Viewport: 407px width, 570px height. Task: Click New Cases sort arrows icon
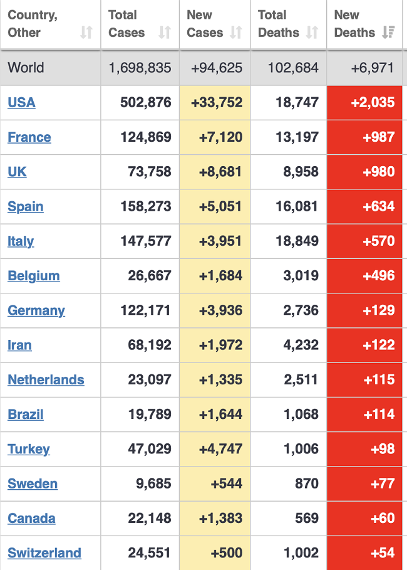(x=236, y=33)
